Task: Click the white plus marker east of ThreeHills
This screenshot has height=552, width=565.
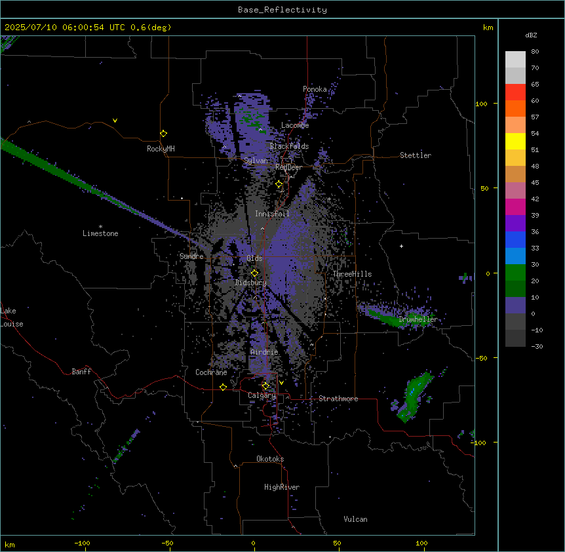Action: (401, 246)
